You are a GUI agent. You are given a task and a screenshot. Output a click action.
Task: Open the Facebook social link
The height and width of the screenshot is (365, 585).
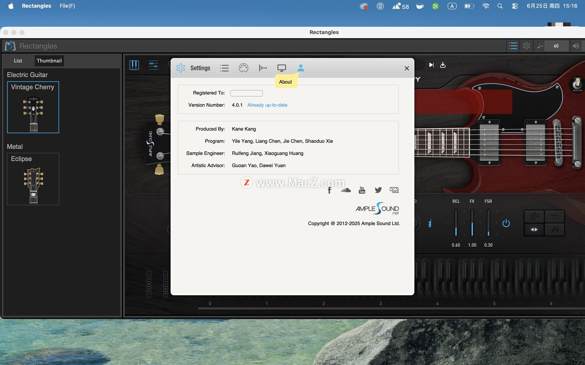[x=329, y=190]
